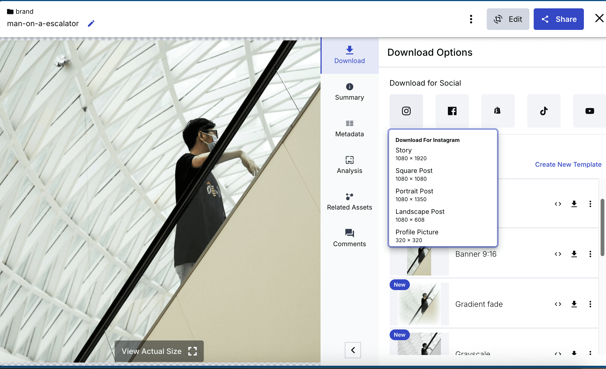The width and height of the screenshot is (606, 369).
Task: Show the Related Assets tab
Action: click(x=349, y=202)
